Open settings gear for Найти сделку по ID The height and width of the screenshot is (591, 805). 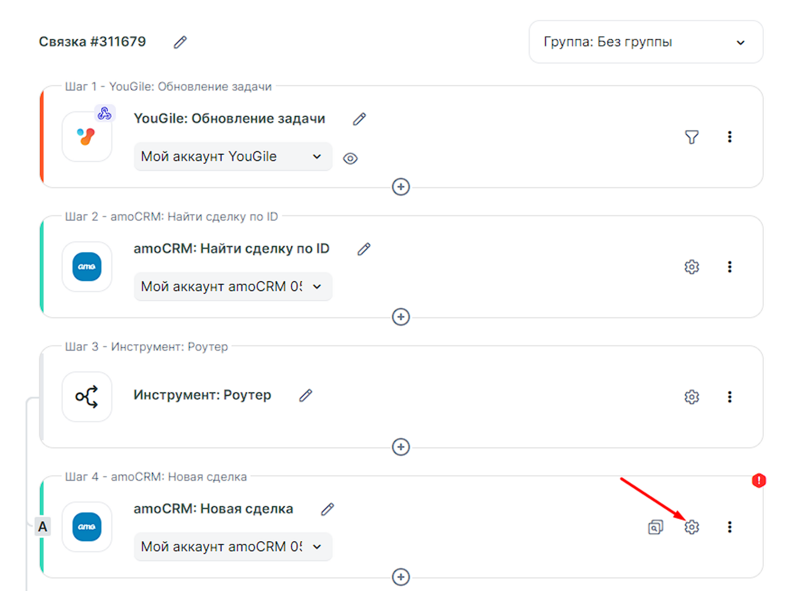(692, 267)
